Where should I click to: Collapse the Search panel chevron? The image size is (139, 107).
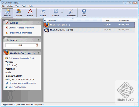[x=38, y=40]
